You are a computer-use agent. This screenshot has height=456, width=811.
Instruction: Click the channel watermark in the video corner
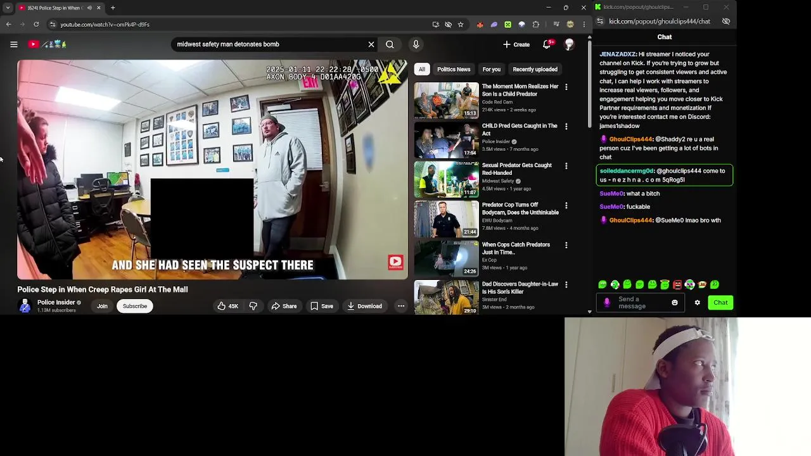[395, 262]
